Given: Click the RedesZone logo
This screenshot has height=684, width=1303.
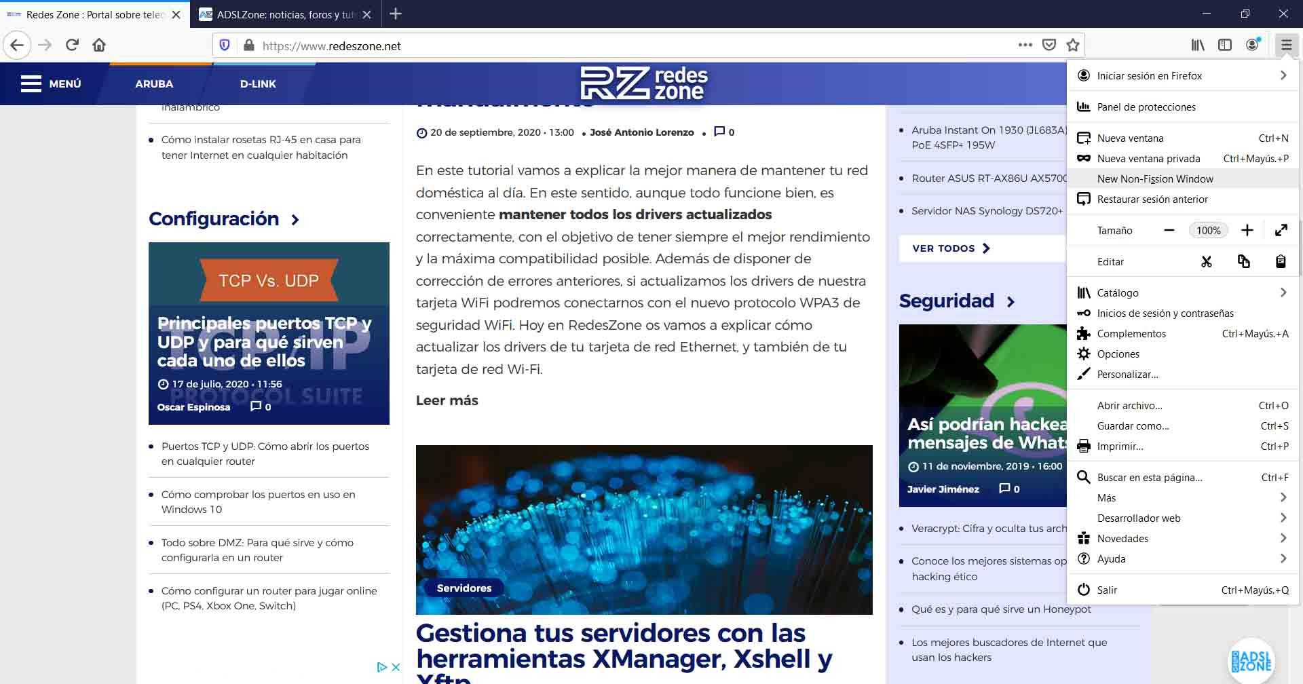Looking at the screenshot, I should pyautogui.click(x=644, y=83).
